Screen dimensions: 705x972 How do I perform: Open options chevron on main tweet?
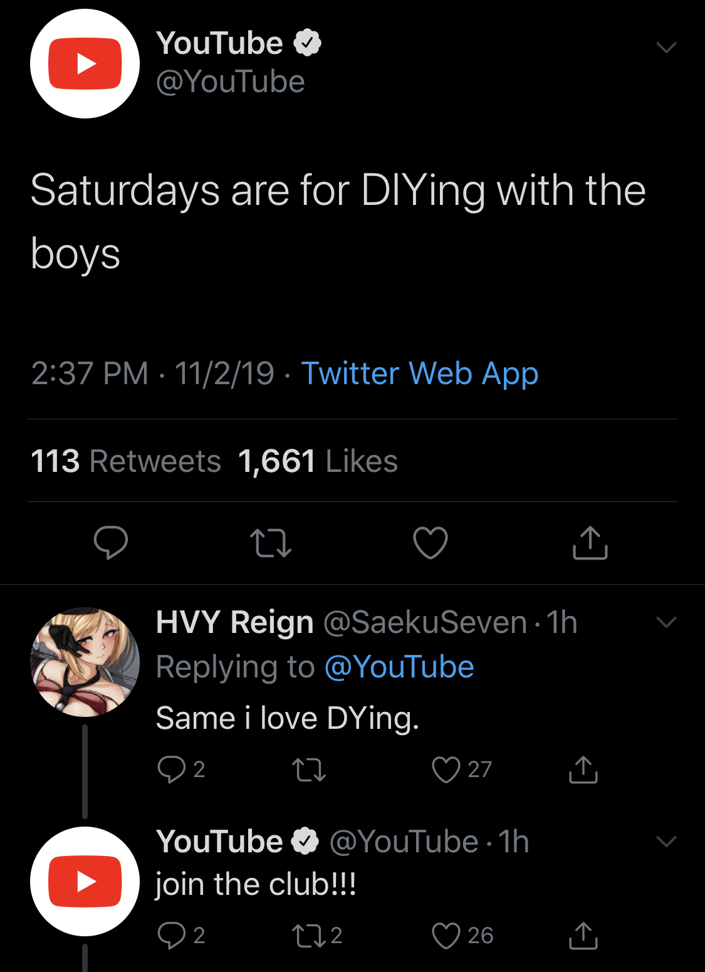(666, 48)
